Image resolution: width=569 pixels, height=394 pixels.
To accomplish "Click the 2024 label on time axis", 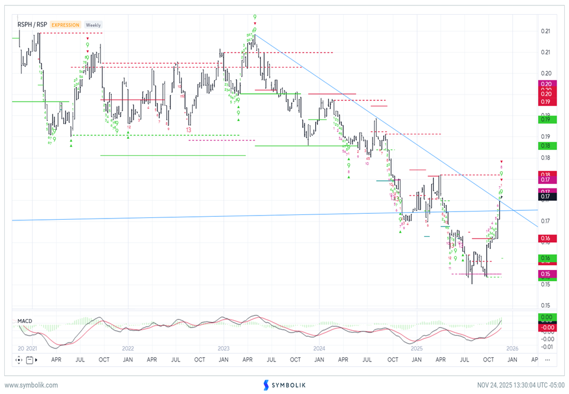I will (319, 347).
